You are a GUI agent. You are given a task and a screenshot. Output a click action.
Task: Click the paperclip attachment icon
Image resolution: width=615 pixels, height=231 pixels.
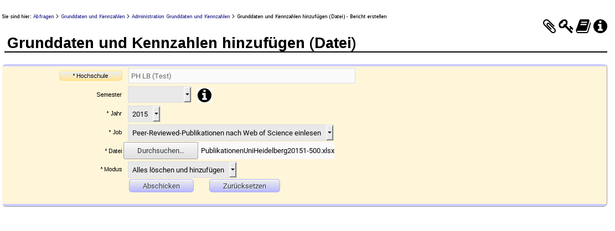point(549,27)
